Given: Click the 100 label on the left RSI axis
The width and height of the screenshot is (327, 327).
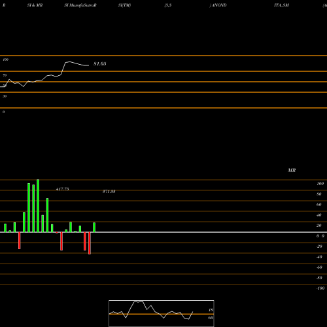Looking at the screenshot, I should click(5, 60).
